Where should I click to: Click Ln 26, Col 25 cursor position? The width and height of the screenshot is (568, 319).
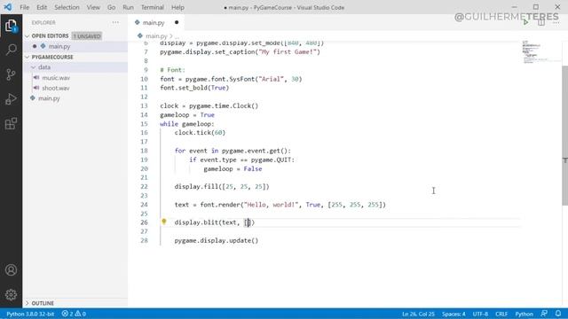pos(418,314)
